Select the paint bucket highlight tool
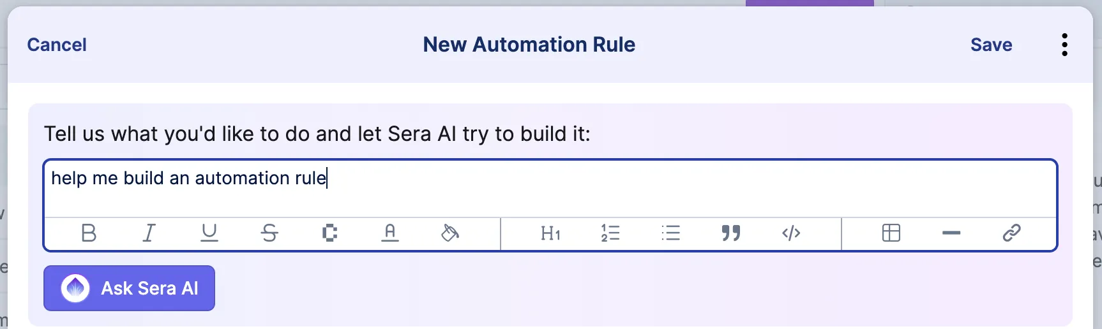Screen dimensions: 1102x329 coord(450,233)
